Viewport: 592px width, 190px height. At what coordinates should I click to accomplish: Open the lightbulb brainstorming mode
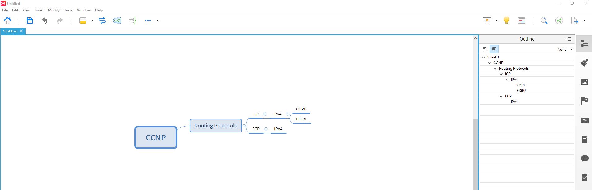coord(506,20)
